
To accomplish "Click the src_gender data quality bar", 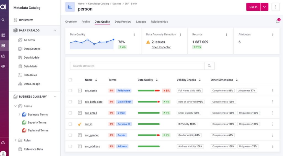I will pyautogui.click(x=148, y=135).
